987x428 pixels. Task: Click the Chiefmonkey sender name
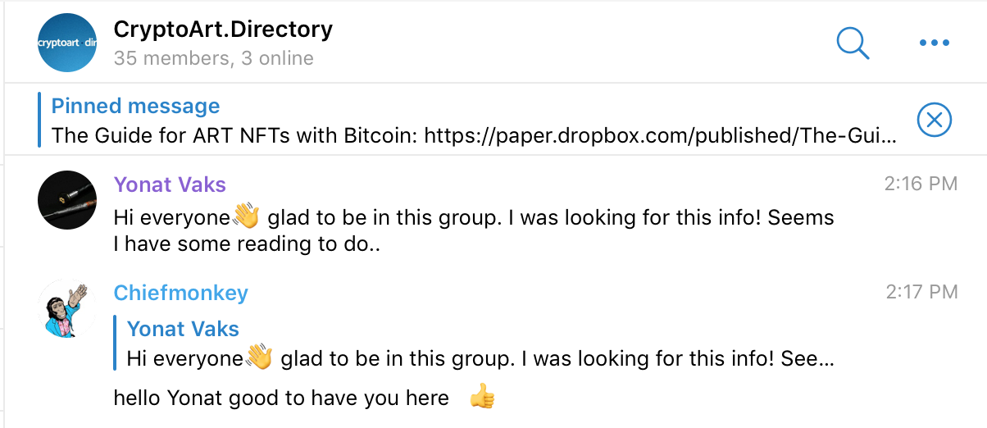180,293
